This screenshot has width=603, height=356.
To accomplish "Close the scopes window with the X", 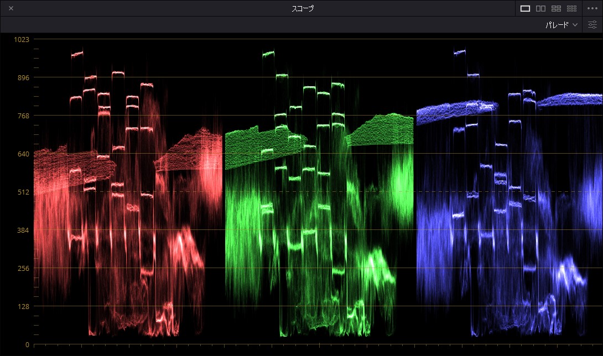I will pyautogui.click(x=11, y=8).
